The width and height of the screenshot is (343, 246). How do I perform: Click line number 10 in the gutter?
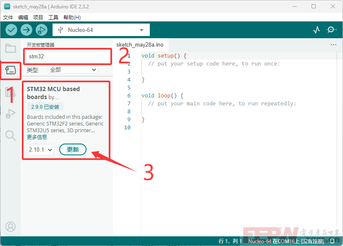pos(127,128)
